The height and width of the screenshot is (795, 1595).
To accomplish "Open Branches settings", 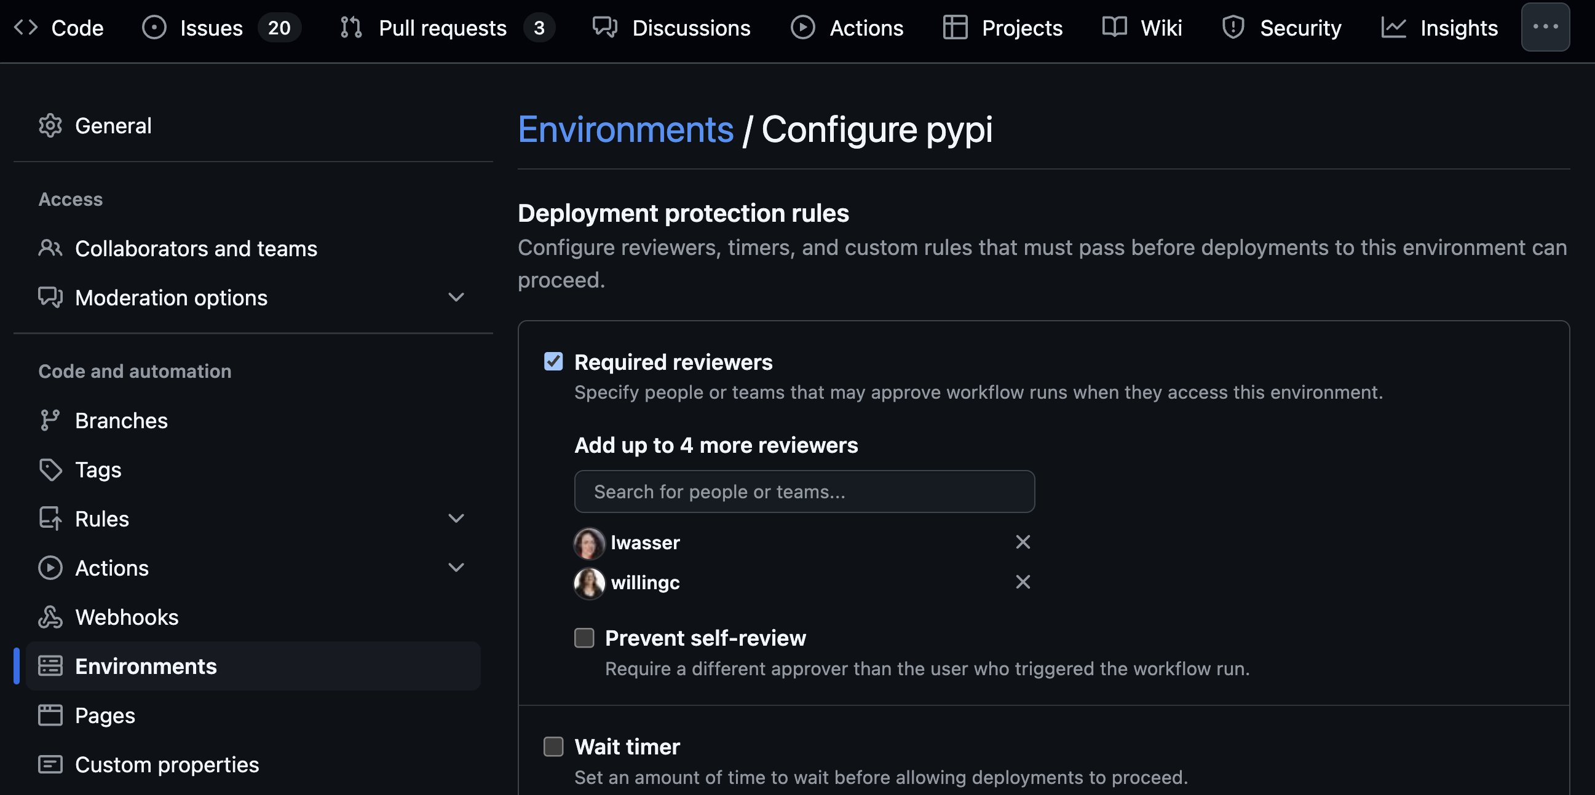I will pos(253,420).
